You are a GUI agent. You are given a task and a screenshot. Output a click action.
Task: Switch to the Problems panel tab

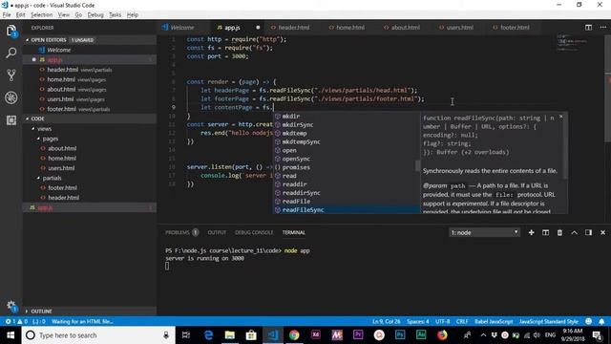point(178,232)
